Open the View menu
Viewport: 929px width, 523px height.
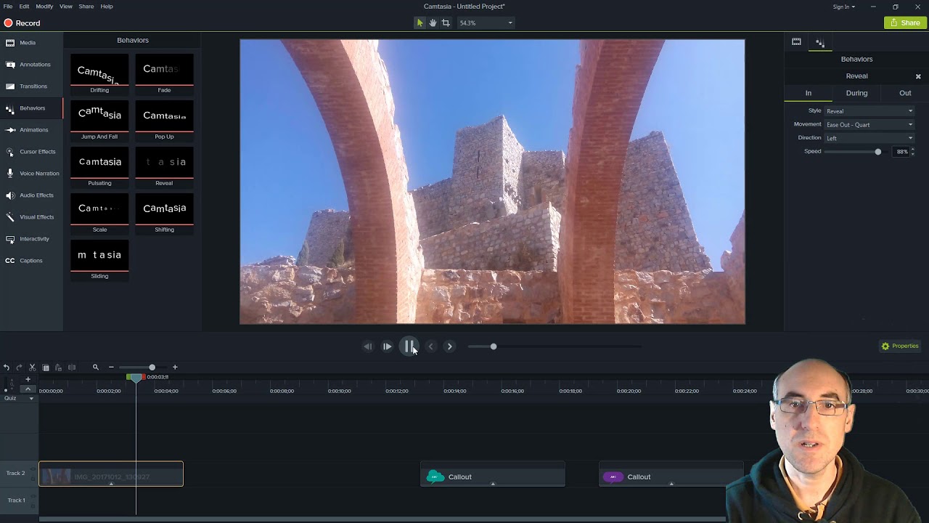(x=65, y=7)
